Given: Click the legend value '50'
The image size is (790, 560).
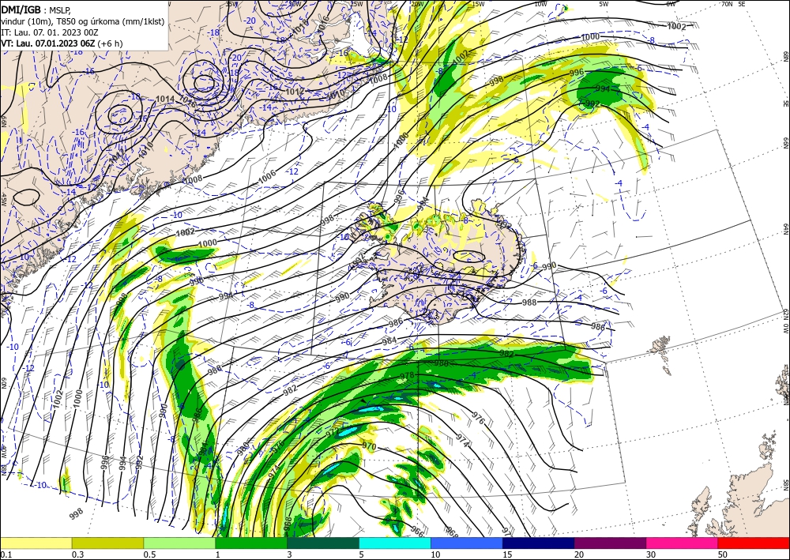Looking at the screenshot, I should (x=723, y=554).
